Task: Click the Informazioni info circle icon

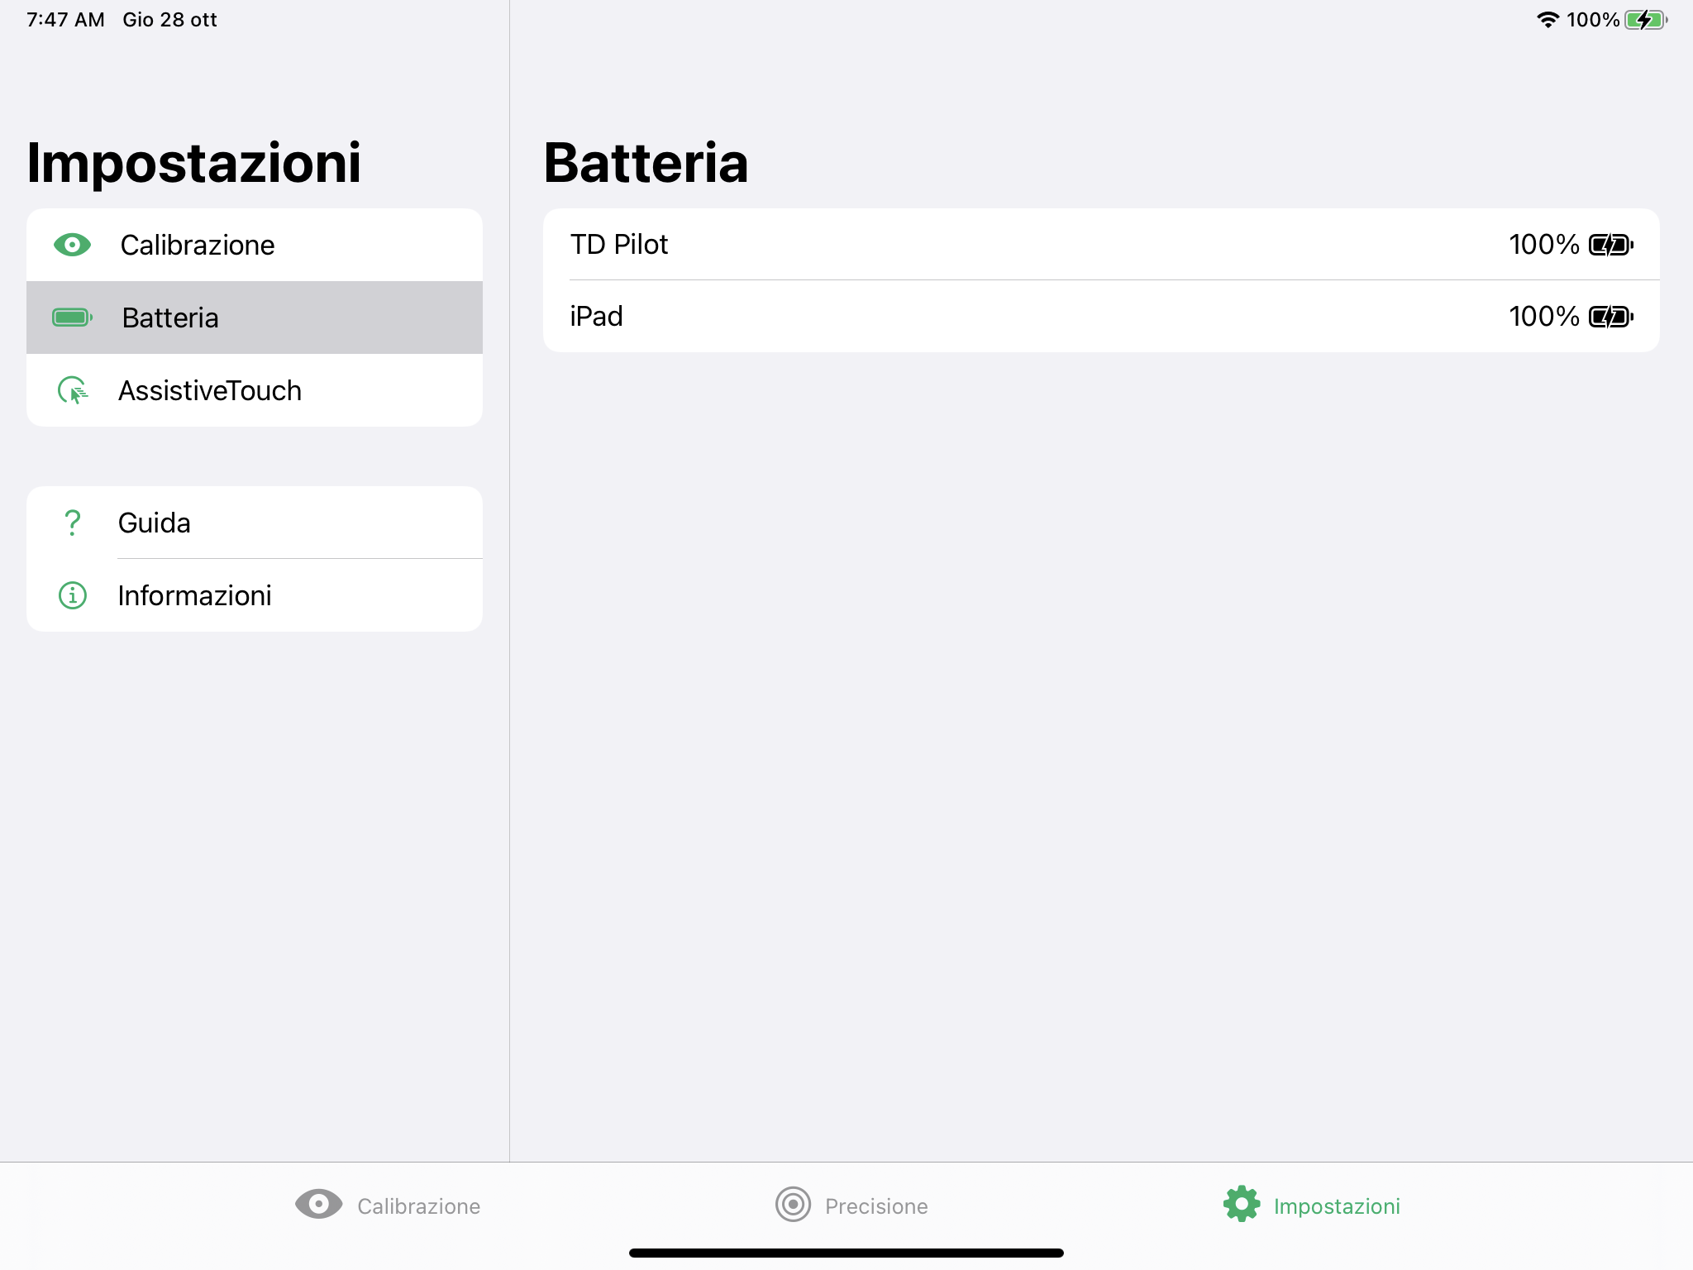Action: point(73,595)
